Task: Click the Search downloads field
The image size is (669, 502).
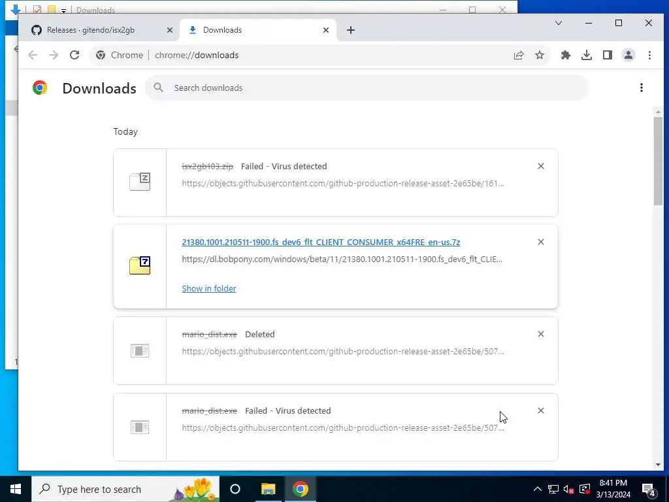Action: coord(367,88)
